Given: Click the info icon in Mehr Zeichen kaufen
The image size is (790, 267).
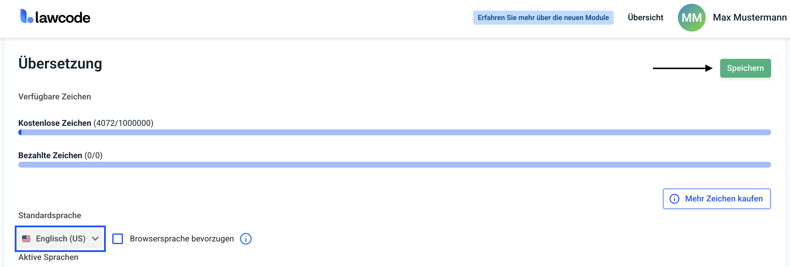Looking at the screenshot, I should [674, 199].
